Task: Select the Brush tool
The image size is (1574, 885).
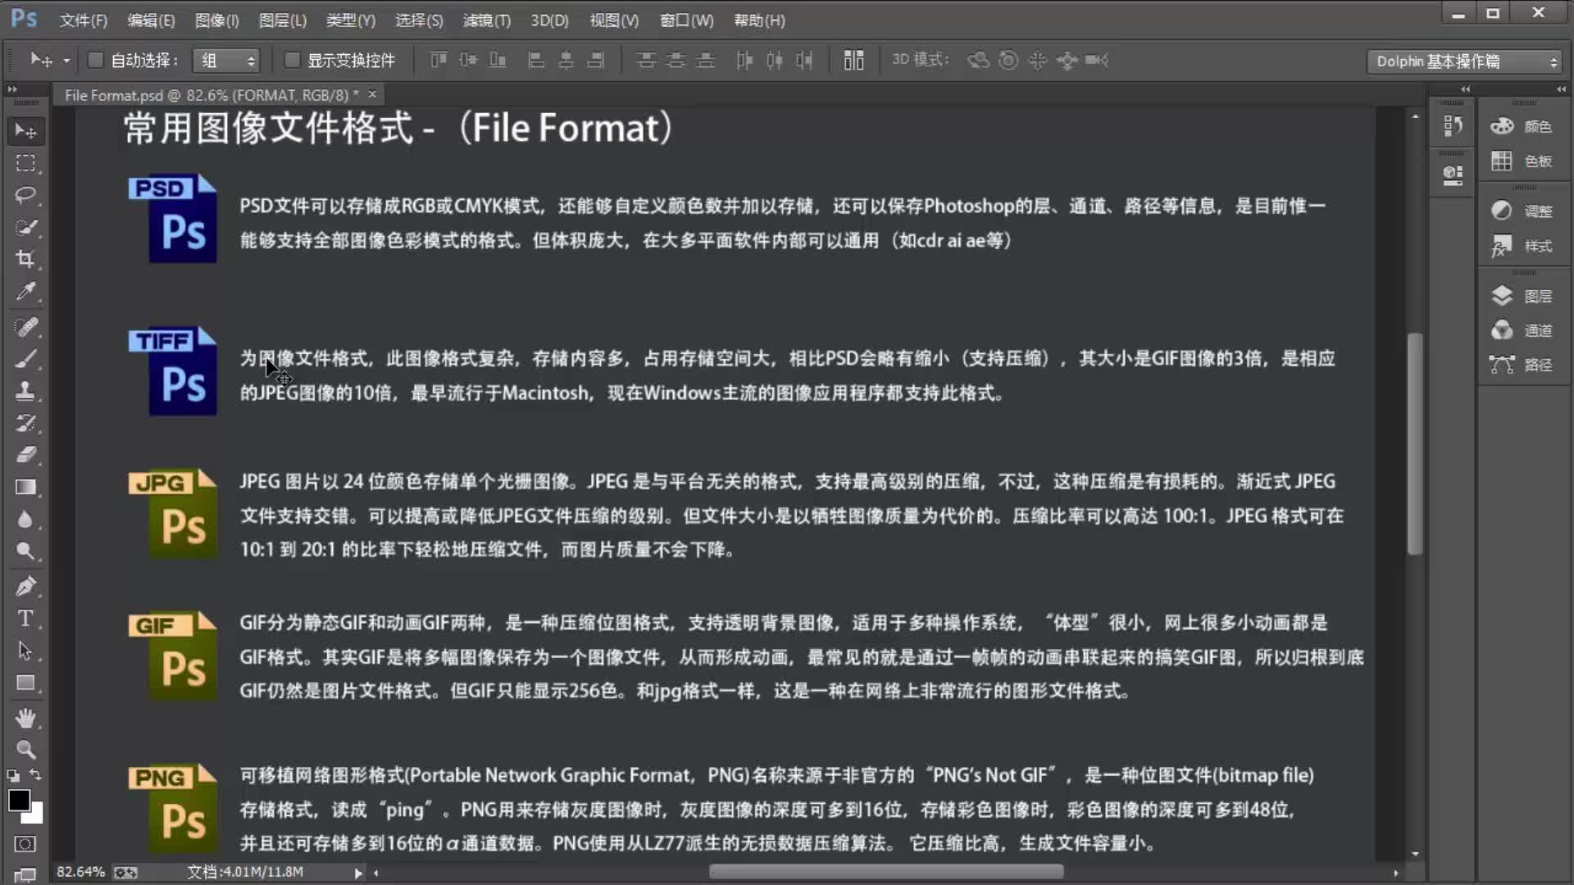Action: (x=25, y=358)
